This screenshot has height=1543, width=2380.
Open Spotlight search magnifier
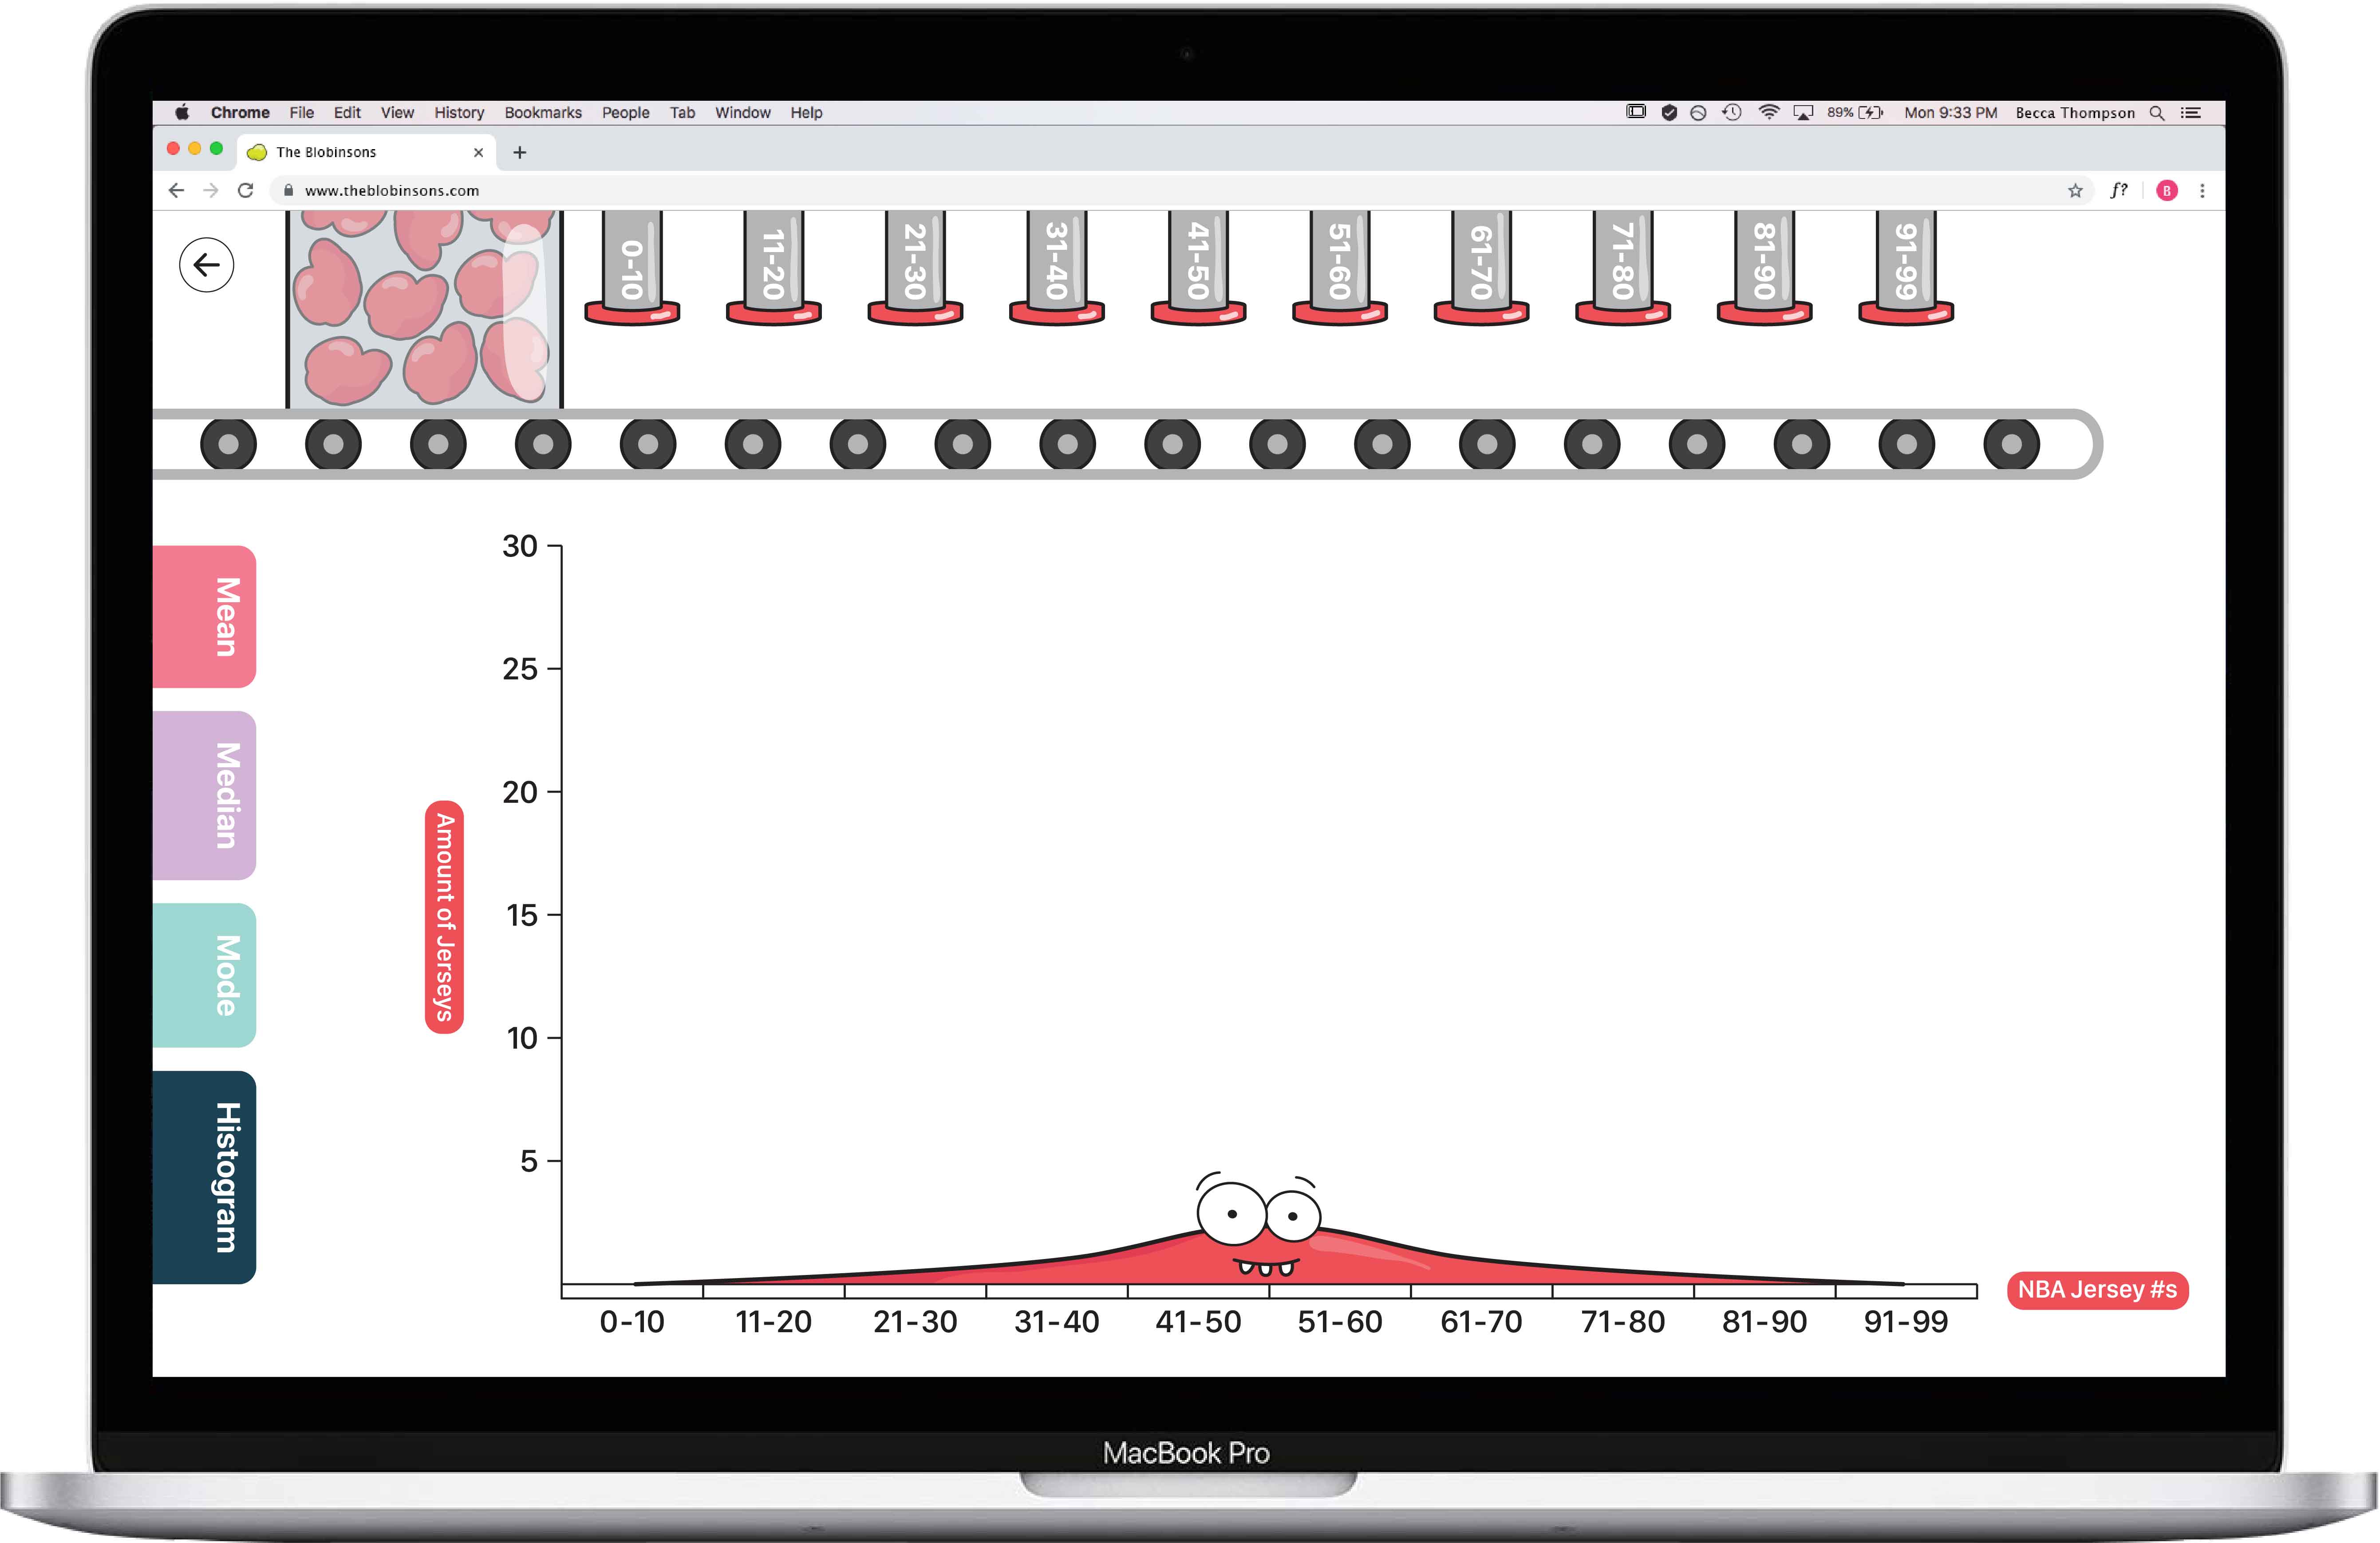coord(2157,113)
